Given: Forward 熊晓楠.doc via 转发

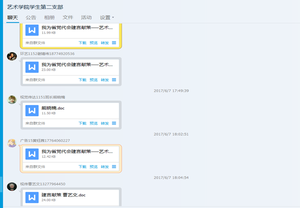Looking at the screenshot, I should point(105,123).
